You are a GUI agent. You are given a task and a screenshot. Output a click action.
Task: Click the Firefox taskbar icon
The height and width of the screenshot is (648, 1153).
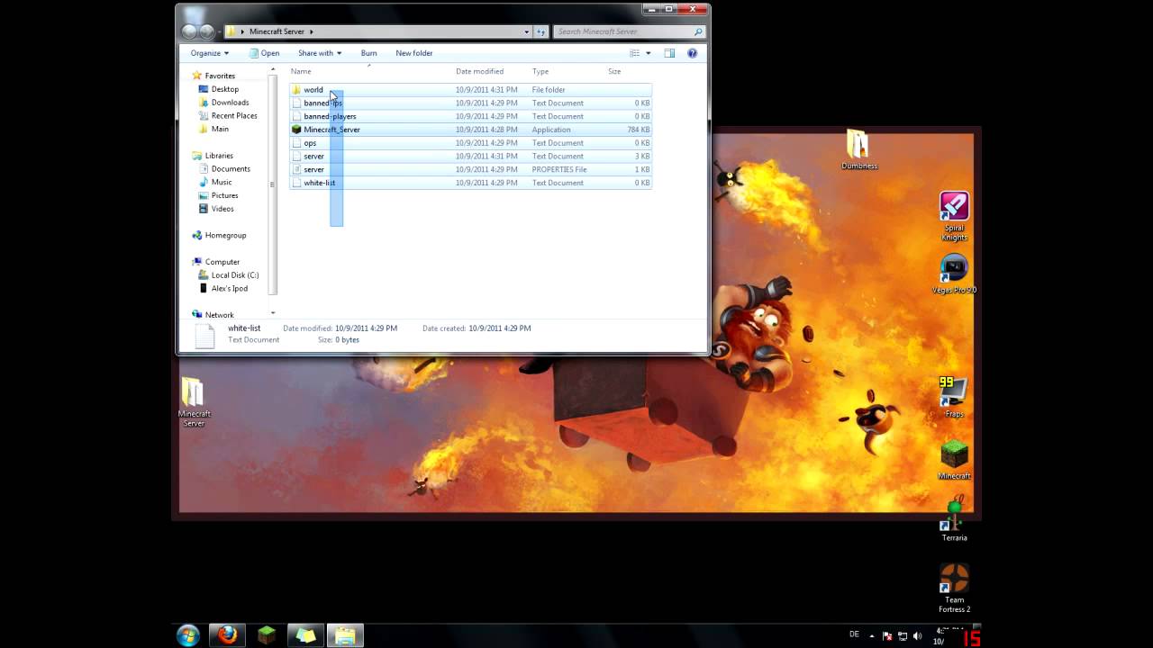point(227,634)
